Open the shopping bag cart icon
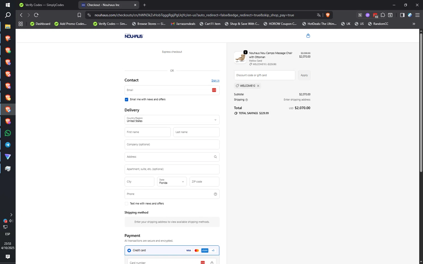 click(x=308, y=36)
